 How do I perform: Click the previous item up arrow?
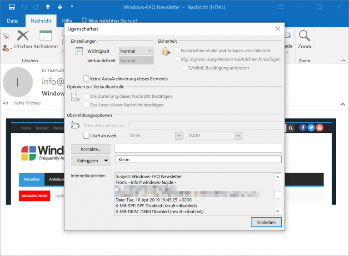click(x=48, y=7)
